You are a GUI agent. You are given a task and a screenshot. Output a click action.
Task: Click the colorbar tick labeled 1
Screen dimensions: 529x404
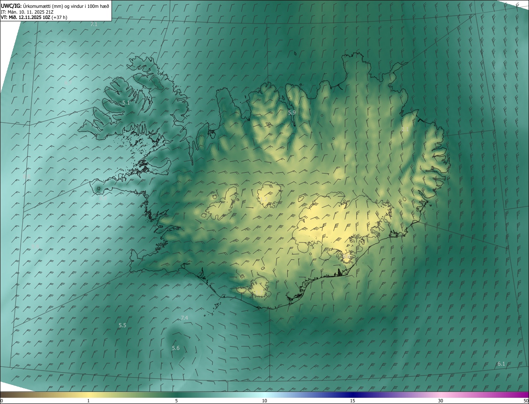(88, 401)
